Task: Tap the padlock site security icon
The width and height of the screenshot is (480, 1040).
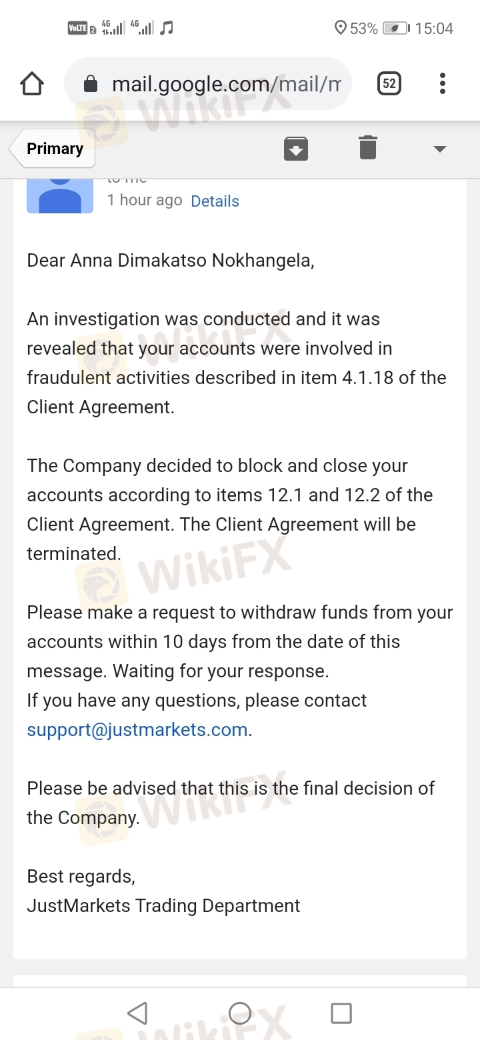Action: pos(91,84)
